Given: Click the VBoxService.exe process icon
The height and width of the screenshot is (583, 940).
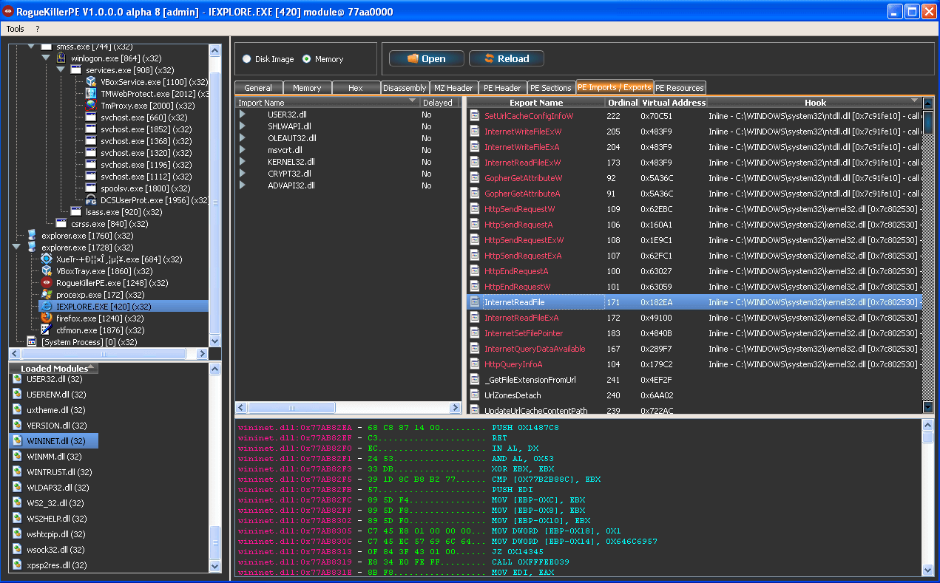Looking at the screenshot, I should pos(91,82).
